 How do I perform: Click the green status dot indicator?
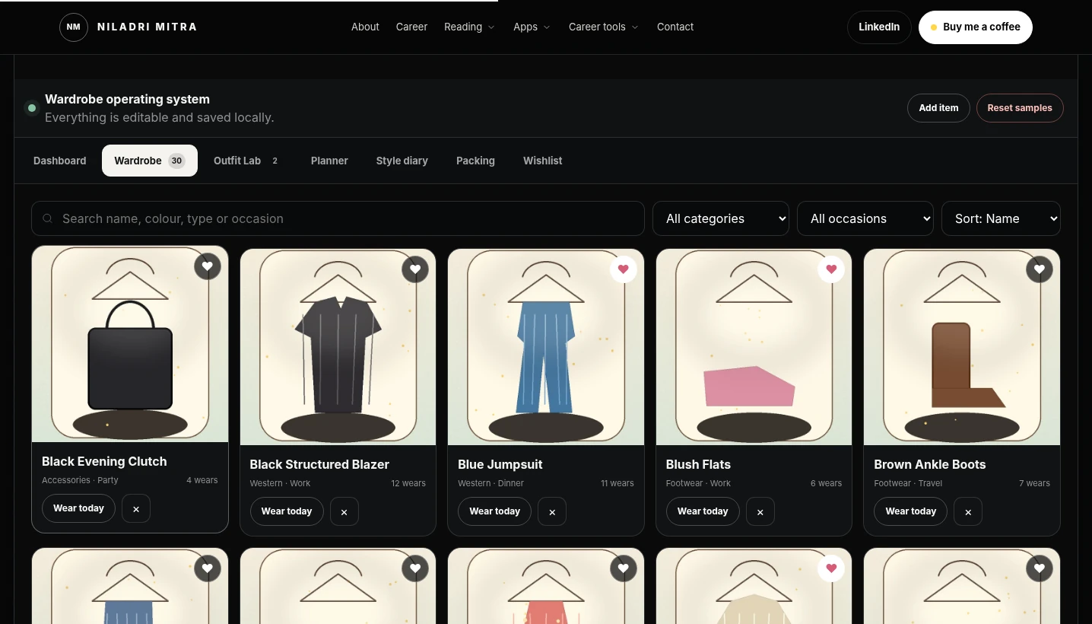click(32, 108)
